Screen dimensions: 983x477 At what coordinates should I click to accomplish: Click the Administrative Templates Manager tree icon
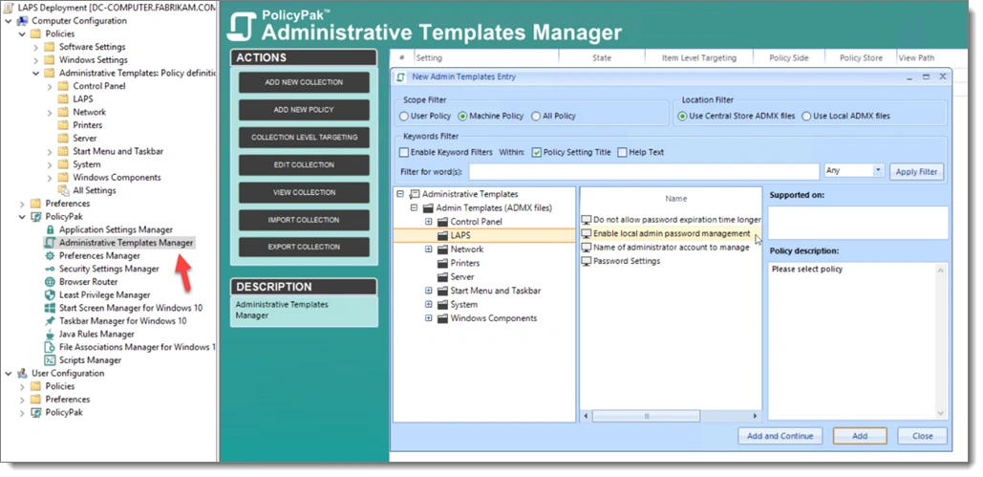(50, 242)
